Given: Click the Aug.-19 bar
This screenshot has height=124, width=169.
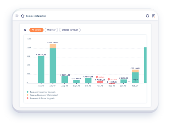Looking at the screenshot, I should coord(65,80).
